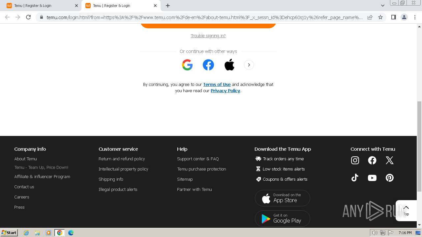
Task: Open a new browser tab
Action: click(168, 6)
